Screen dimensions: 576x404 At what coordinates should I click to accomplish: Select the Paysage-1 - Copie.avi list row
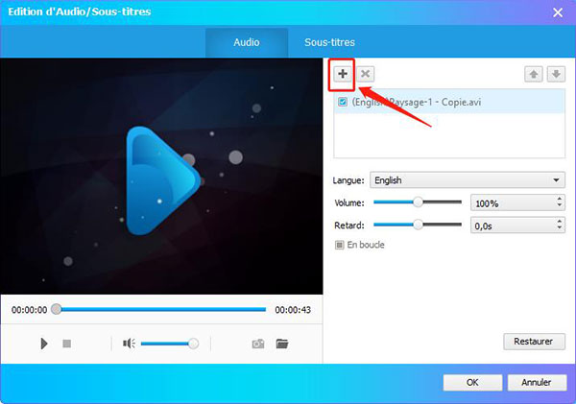449,102
